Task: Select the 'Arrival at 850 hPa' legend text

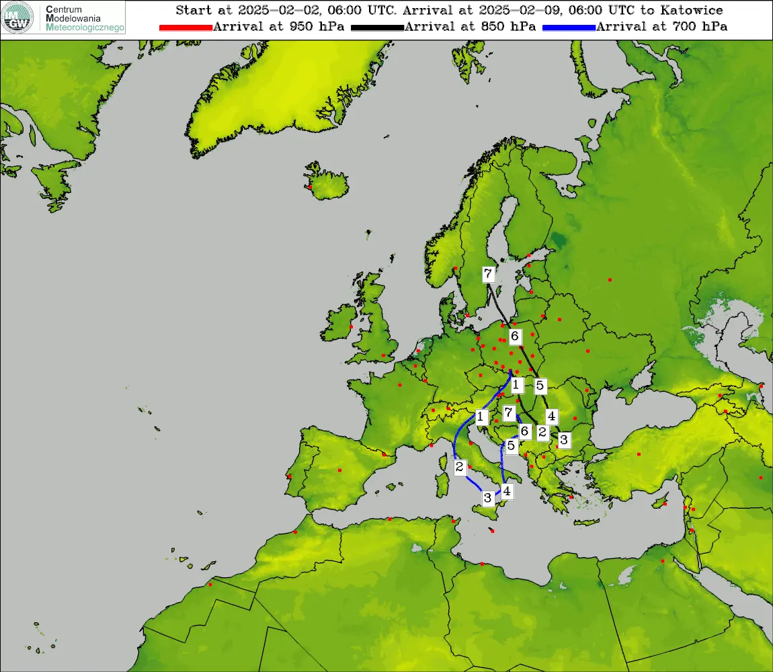Action: [x=470, y=27]
